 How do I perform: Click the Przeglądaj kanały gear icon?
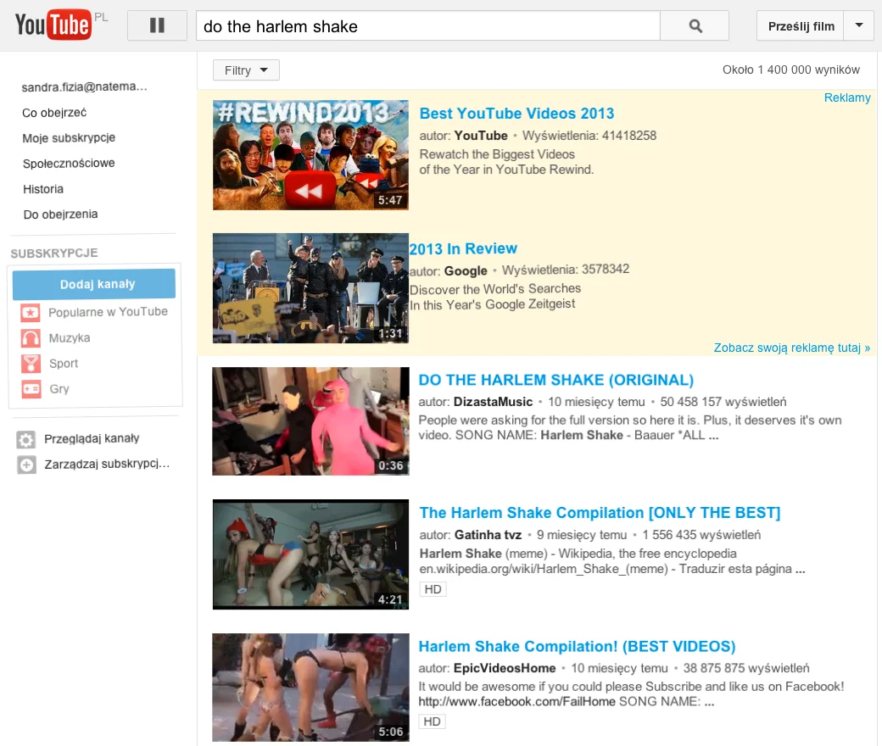click(x=26, y=439)
